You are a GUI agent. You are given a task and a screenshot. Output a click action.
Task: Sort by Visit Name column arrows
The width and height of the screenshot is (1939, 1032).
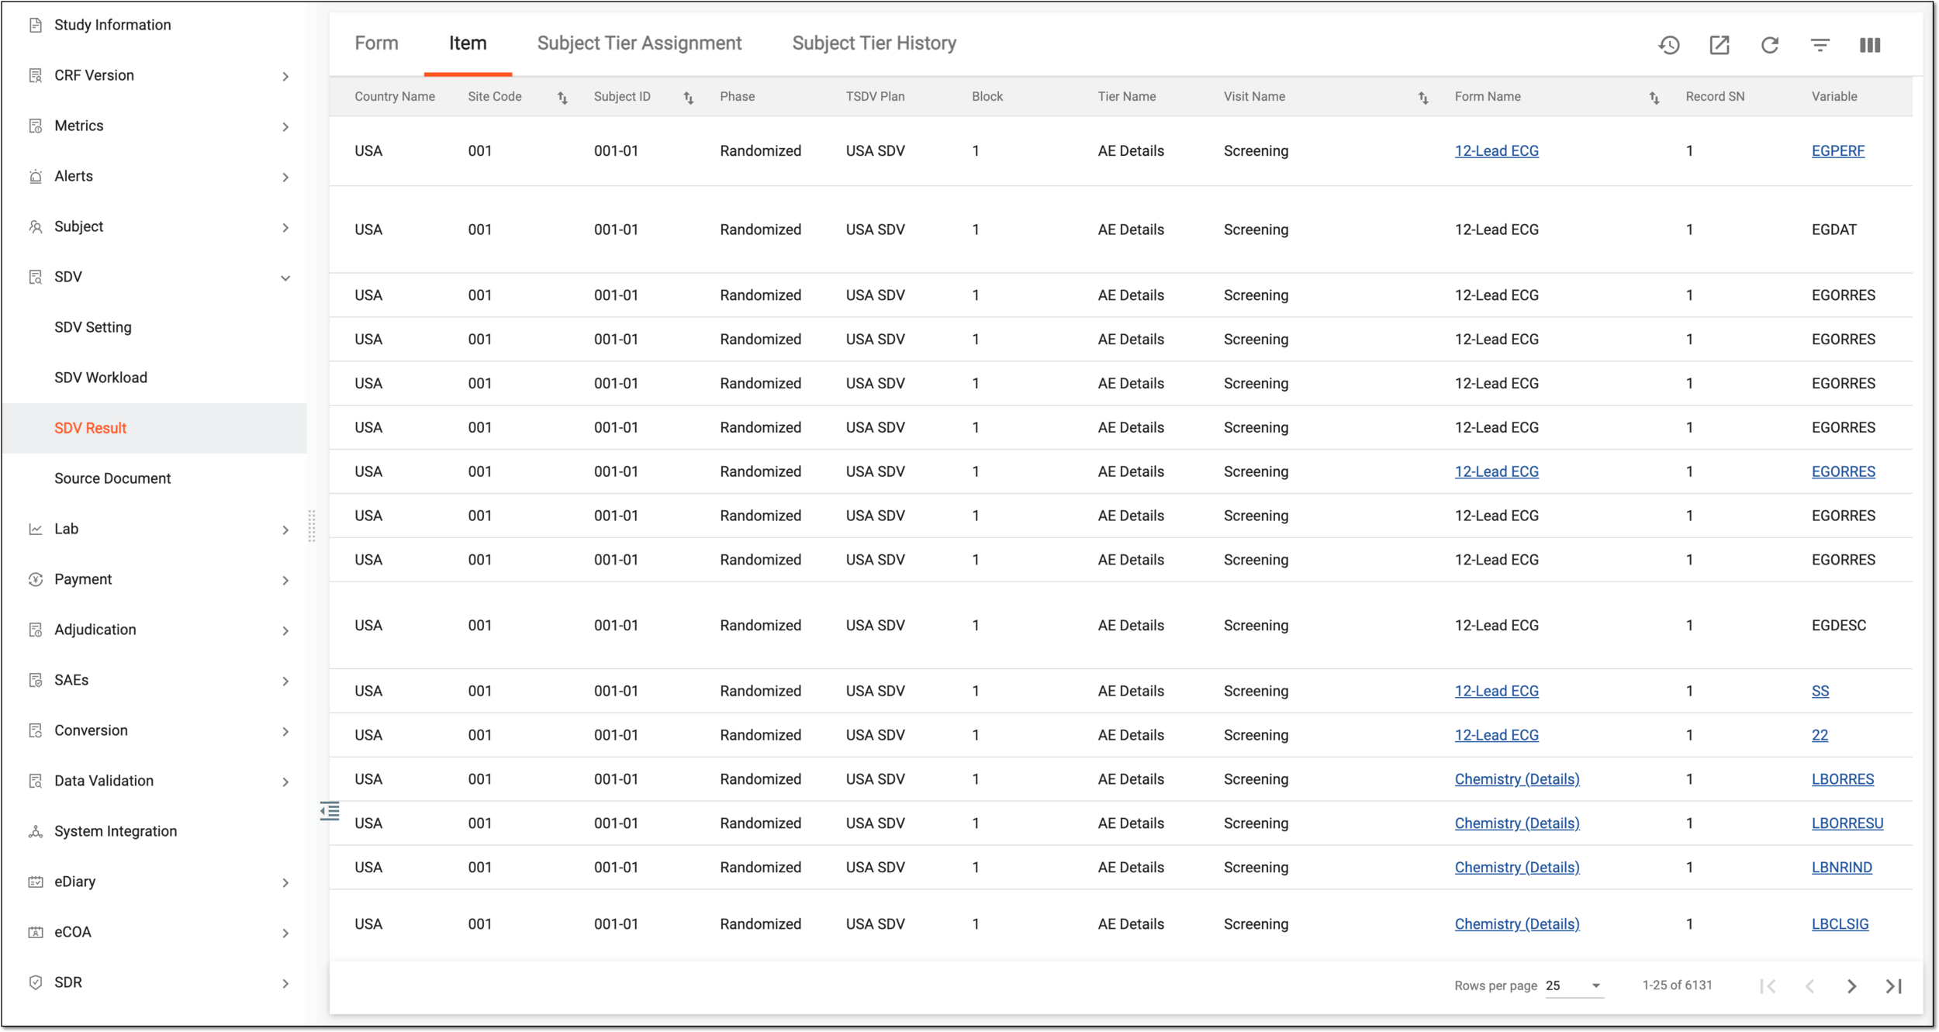coord(1423,98)
